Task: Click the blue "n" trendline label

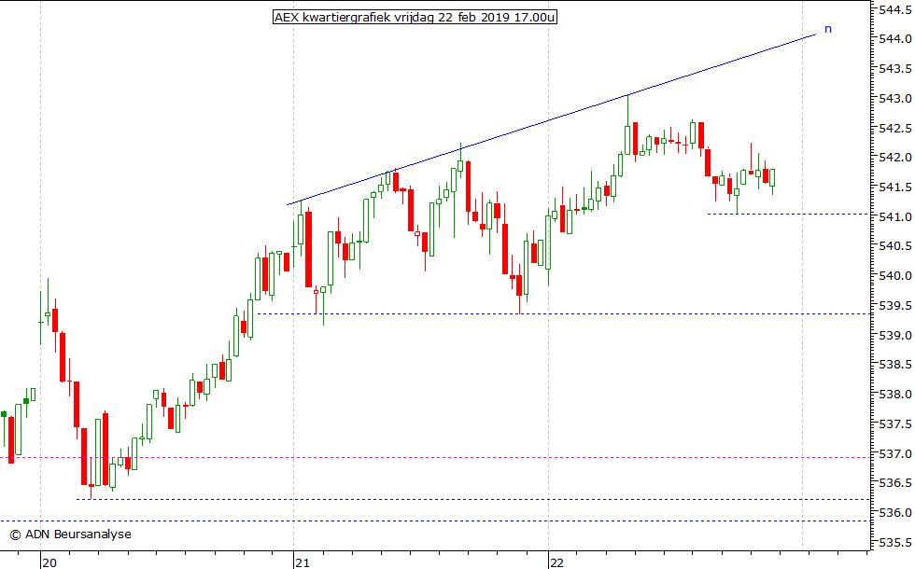Action: [x=827, y=29]
